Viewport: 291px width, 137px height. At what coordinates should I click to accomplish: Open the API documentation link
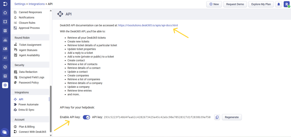[x=148, y=25]
